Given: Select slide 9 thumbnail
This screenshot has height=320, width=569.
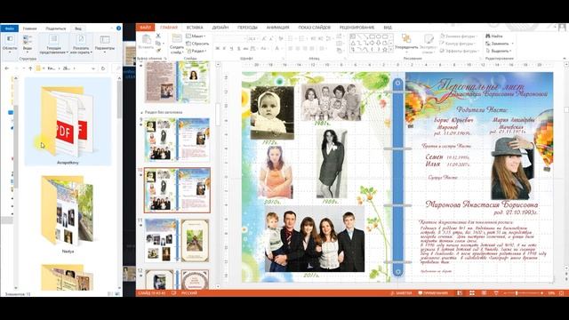Looking at the screenshot, I should tap(177, 140).
